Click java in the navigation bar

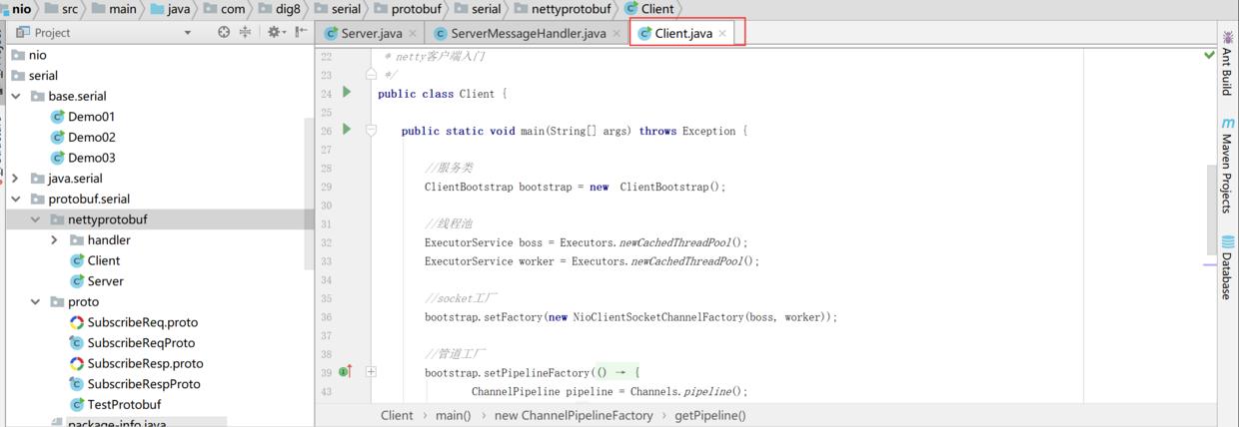click(178, 9)
